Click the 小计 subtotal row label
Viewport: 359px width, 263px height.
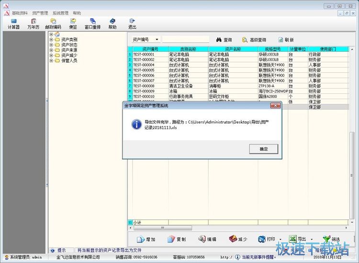point(137,222)
